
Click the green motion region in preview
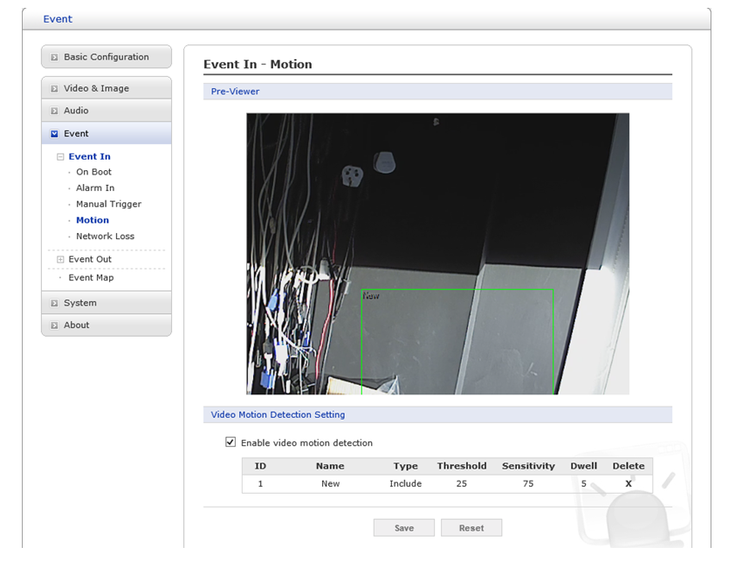[x=457, y=342]
